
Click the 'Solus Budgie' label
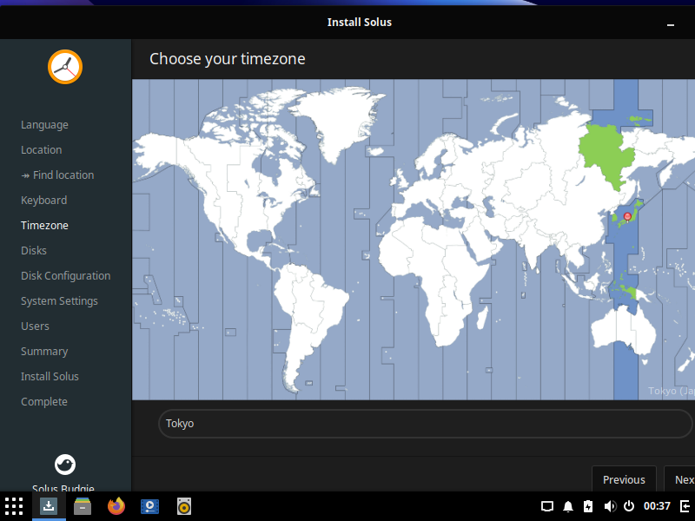[x=63, y=488]
